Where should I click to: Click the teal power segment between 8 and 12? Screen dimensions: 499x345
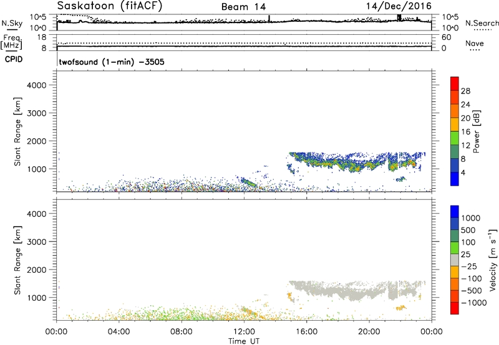(455, 152)
